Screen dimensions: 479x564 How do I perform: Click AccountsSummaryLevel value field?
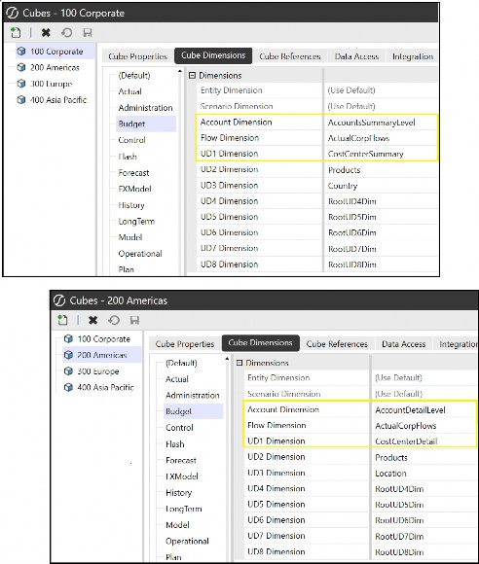[381, 123]
